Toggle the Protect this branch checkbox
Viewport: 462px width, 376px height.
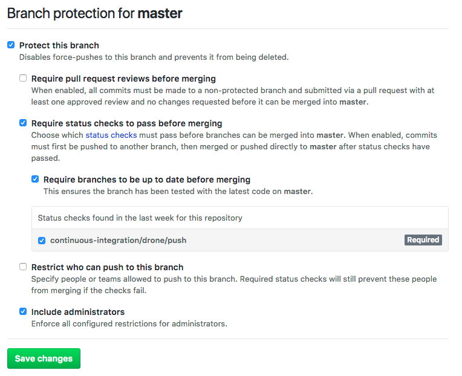(11, 45)
